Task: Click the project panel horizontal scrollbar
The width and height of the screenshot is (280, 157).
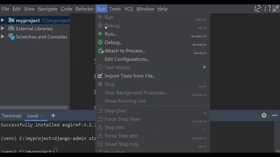Action: tap(34, 108)
